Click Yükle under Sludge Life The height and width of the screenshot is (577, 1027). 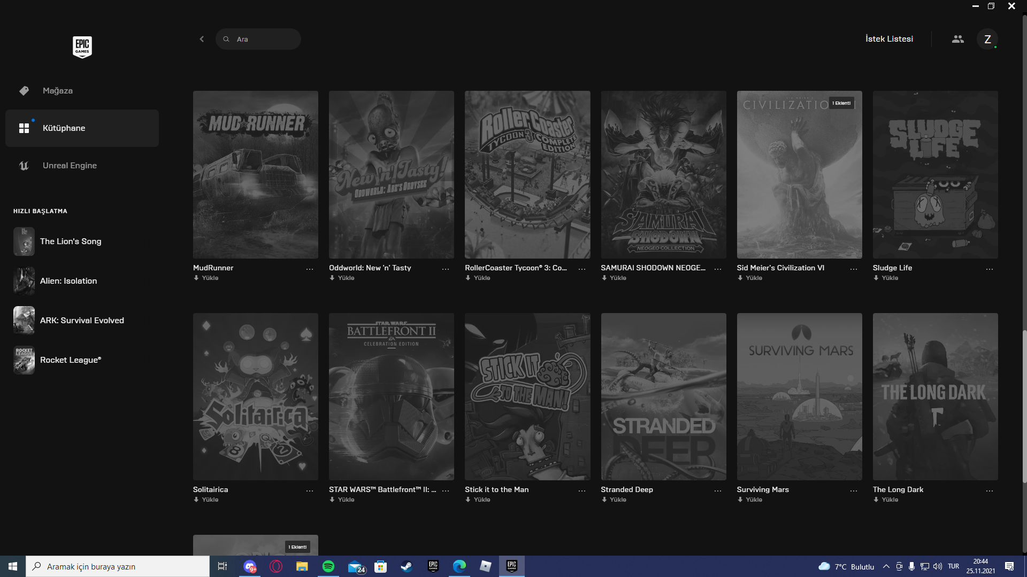(886, 278)
